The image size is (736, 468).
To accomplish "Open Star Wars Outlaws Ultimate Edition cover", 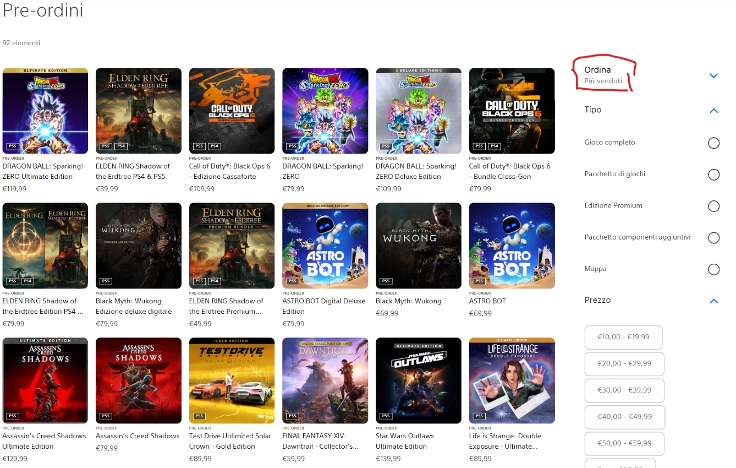I will tap(419, 380).
